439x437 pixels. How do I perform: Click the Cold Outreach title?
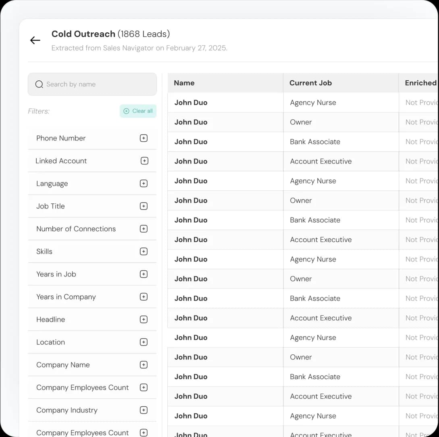[x=83, y=34]
